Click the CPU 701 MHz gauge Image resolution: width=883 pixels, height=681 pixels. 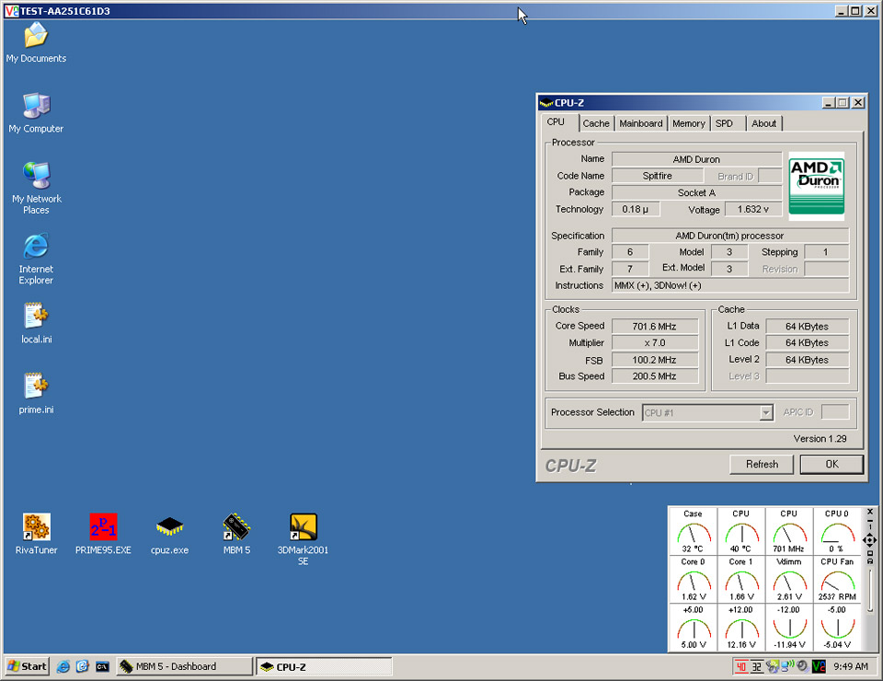coord(788,531)
